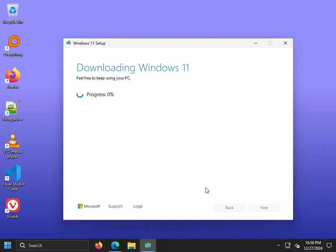The width and height of the screenshot is (336, 252).
Task: Click the Windows 11 Setup title icon
Action: pos(68,43)
